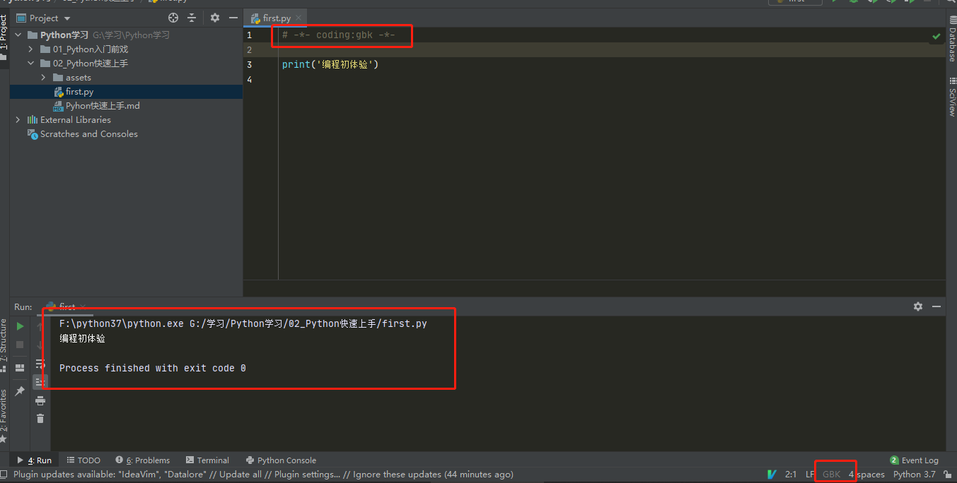Toggle the pin tab icon in Run panel
Viewport: 957px width, 483px height.
(x=20, y=390)
